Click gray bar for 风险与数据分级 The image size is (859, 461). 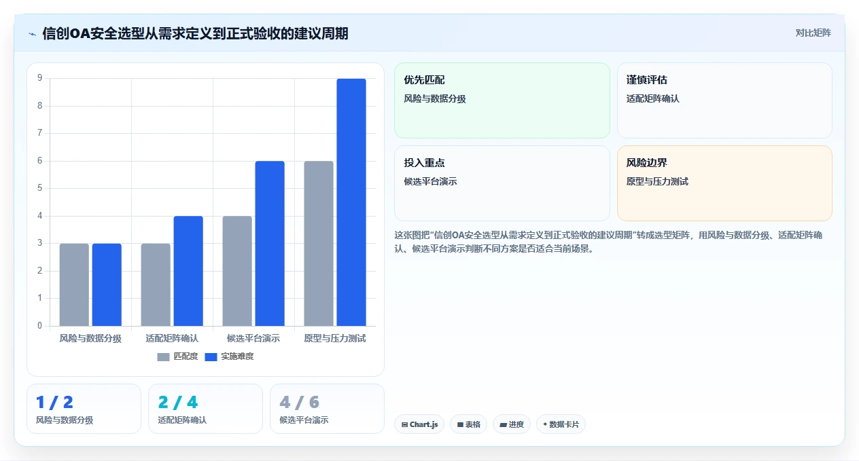pyautogui.click(x=74, y=285)
